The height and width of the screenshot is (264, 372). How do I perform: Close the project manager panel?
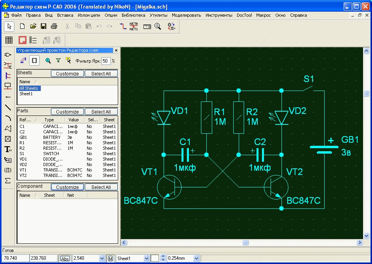coord(116,50)
